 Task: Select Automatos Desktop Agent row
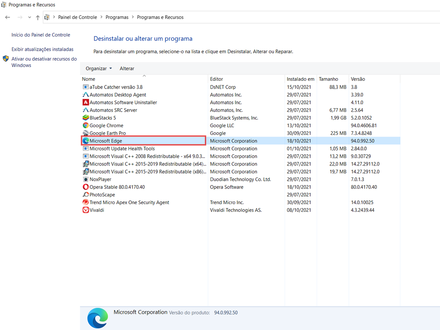241,95
